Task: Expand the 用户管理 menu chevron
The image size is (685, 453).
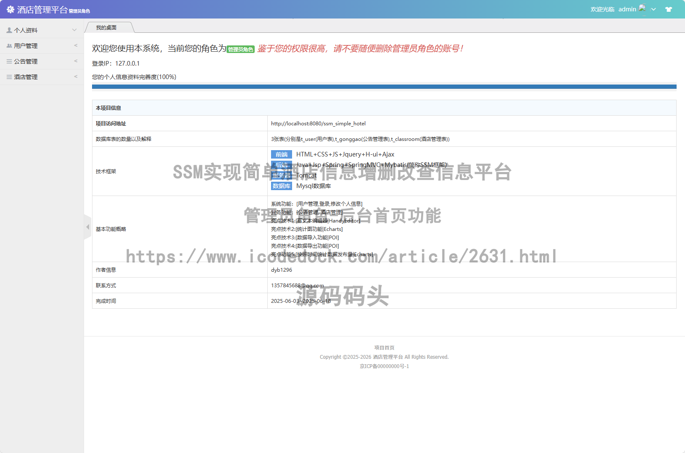Action: pyautogui.click(x=76, y=45)
